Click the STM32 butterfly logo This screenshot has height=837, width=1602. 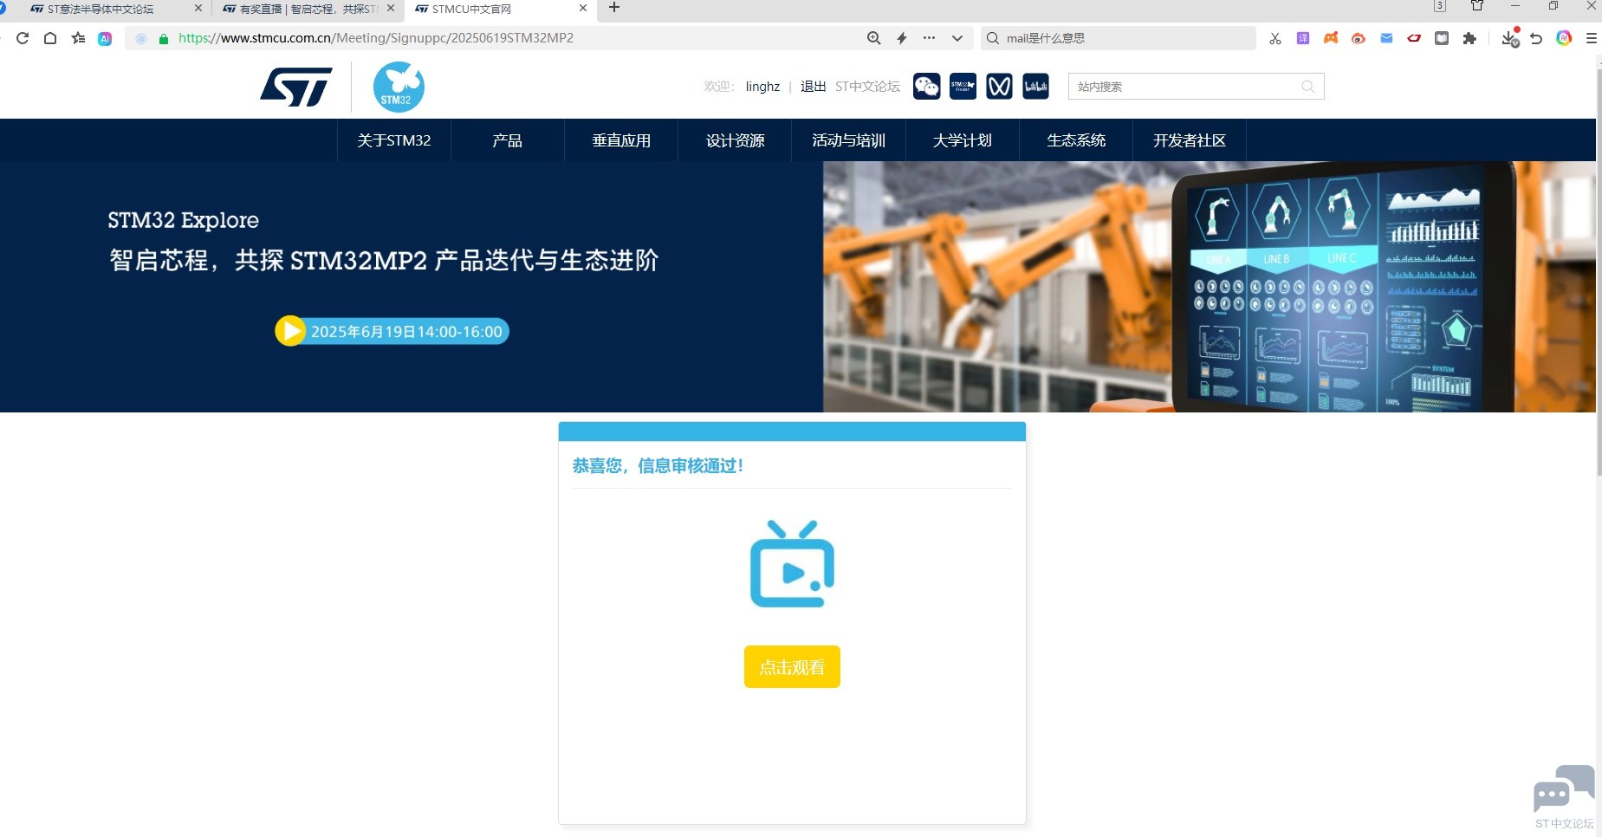(399, 87)
